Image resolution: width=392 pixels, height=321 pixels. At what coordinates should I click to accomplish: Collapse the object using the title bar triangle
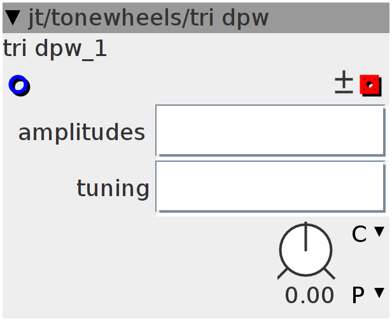coord(13,18)
